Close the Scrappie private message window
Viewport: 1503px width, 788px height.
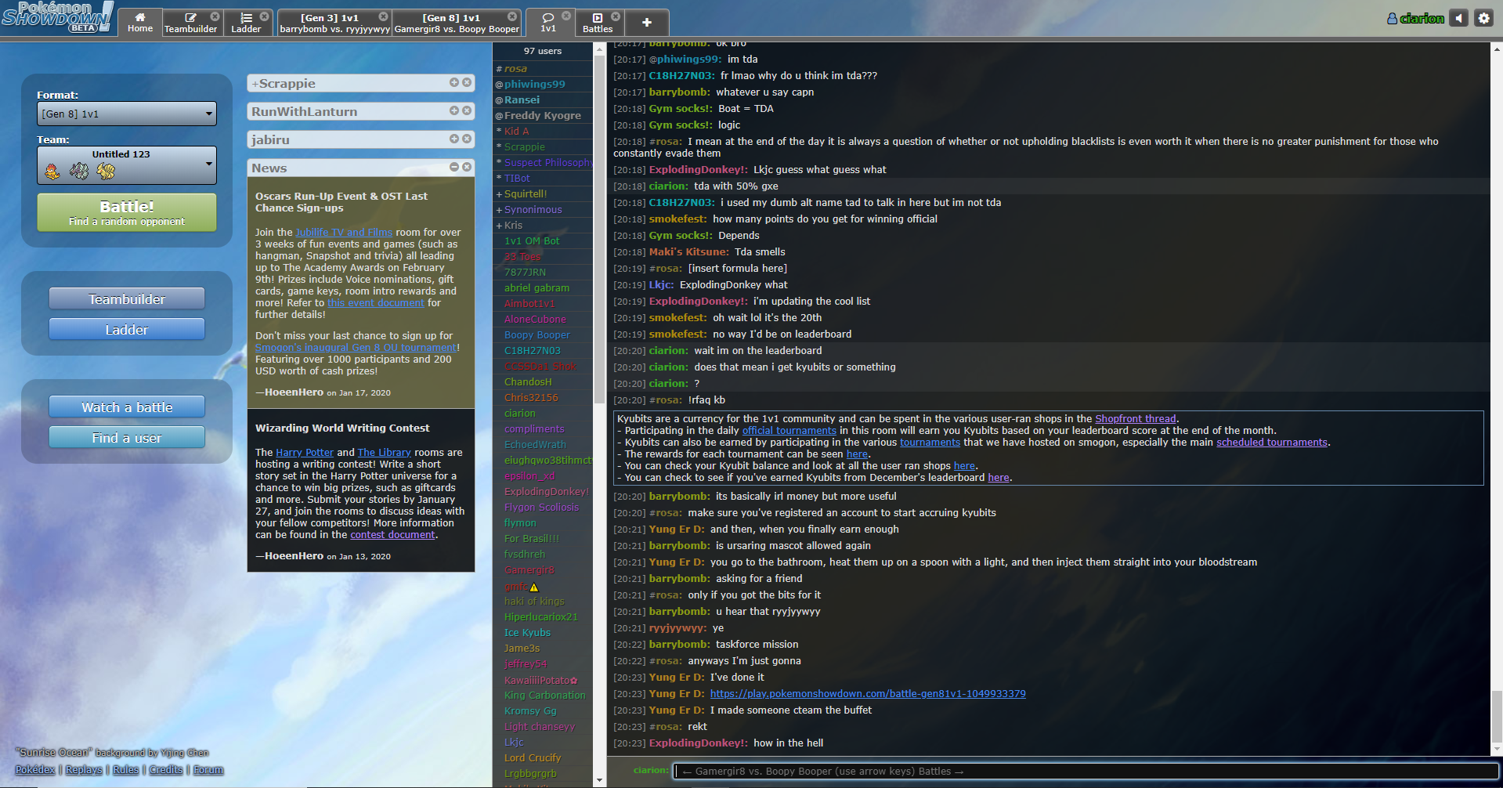(x=467, y=82)
